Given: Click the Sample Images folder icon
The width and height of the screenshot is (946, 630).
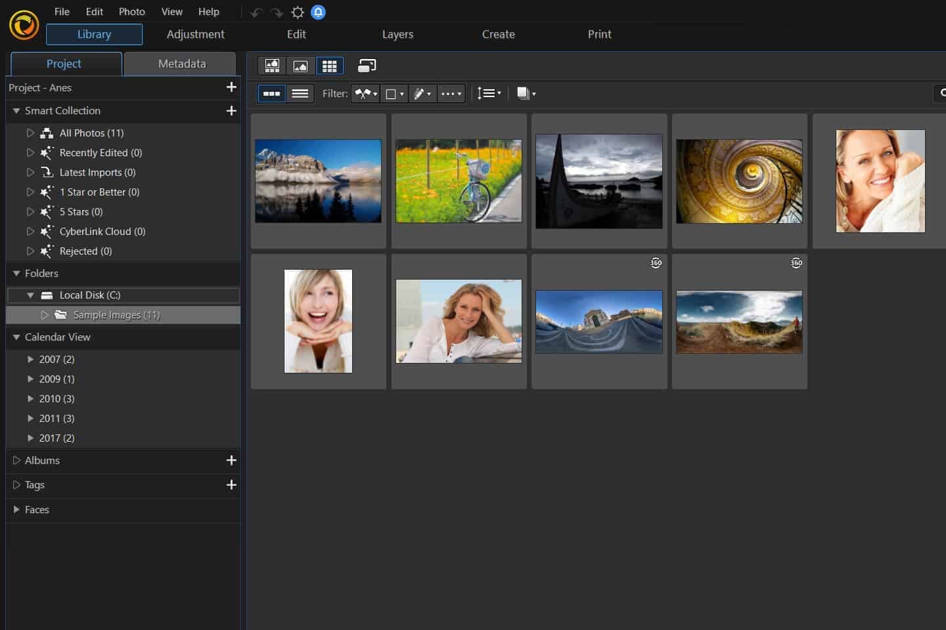Looking at the screenshot, I should 60,315.
